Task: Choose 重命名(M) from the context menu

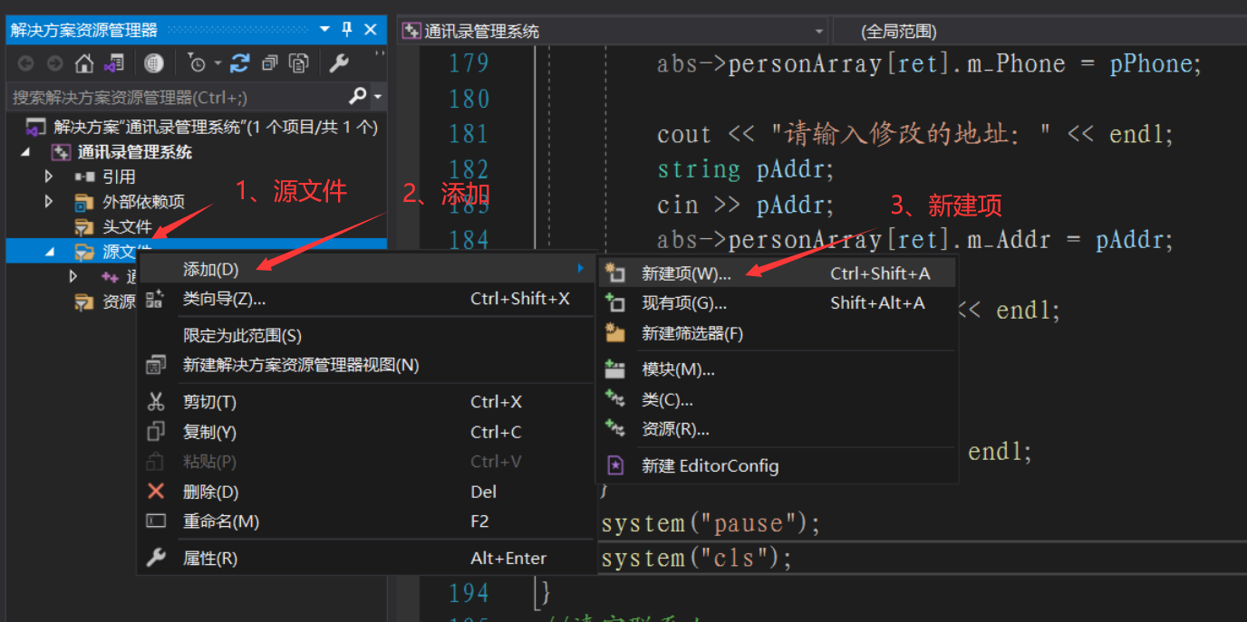Action: tap(366, 522)
